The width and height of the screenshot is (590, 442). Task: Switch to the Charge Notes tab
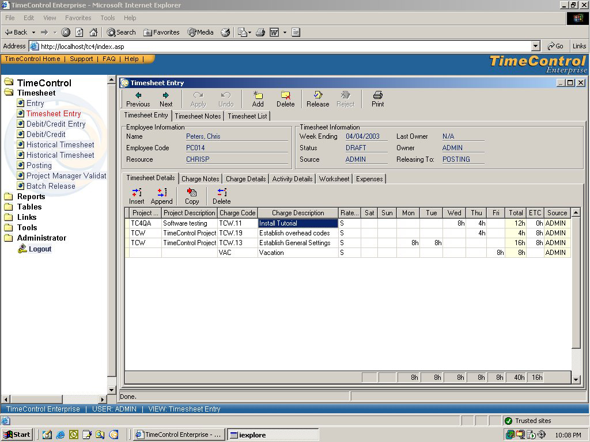(x=200, y=179)
